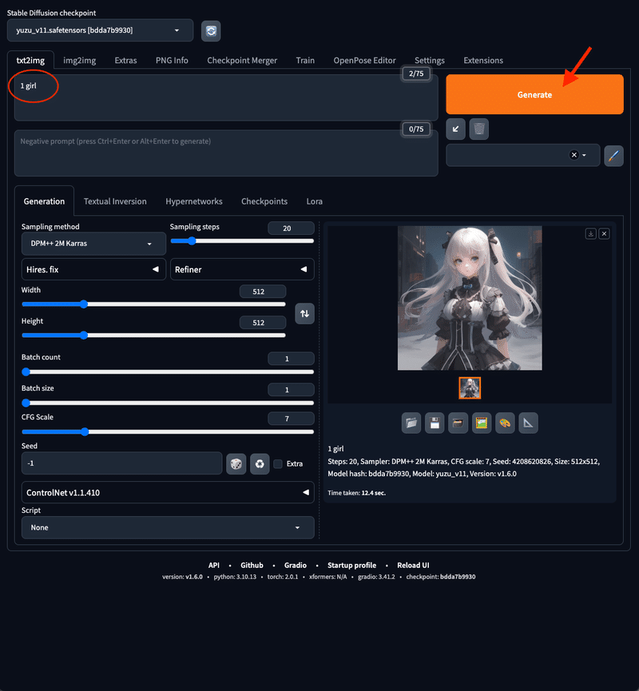Screen dimensions: 639x691
Task: Click the Negative prompt field
Action: (226, 153)
